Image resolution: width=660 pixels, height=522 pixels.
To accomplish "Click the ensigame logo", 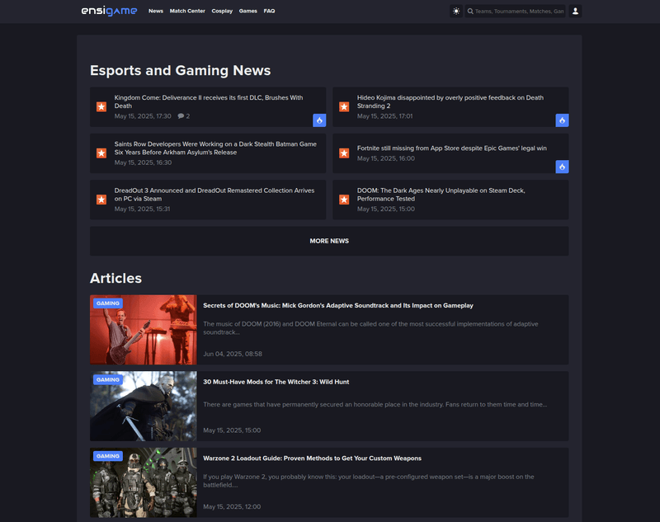I will (x=109, y=11).
